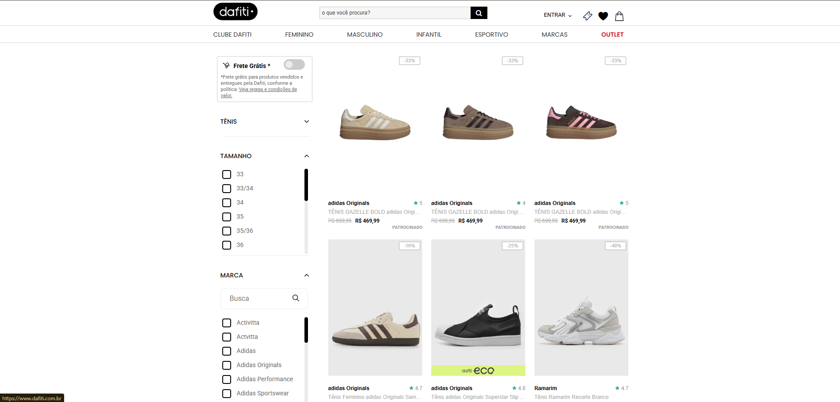Viewport: 840px width, 402px height.
Task: Open the FEMININO menu
Action: tap(299, 34)
